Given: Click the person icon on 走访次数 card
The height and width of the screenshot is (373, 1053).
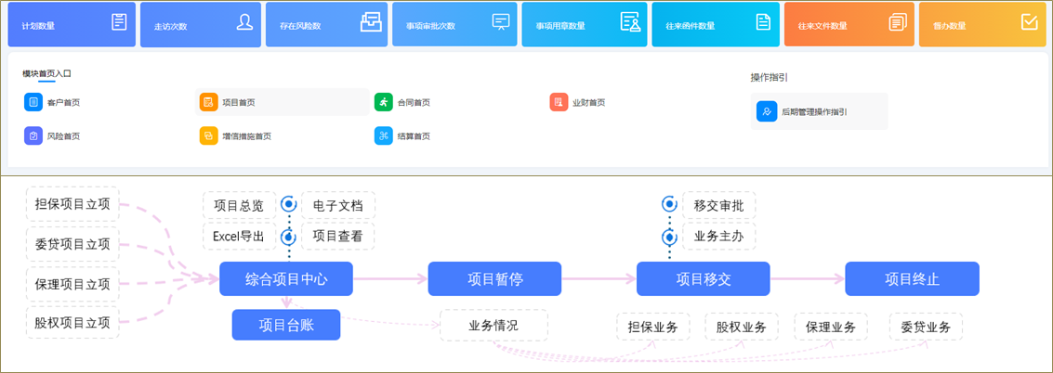Looking at the screenshot, I should 244,22.
